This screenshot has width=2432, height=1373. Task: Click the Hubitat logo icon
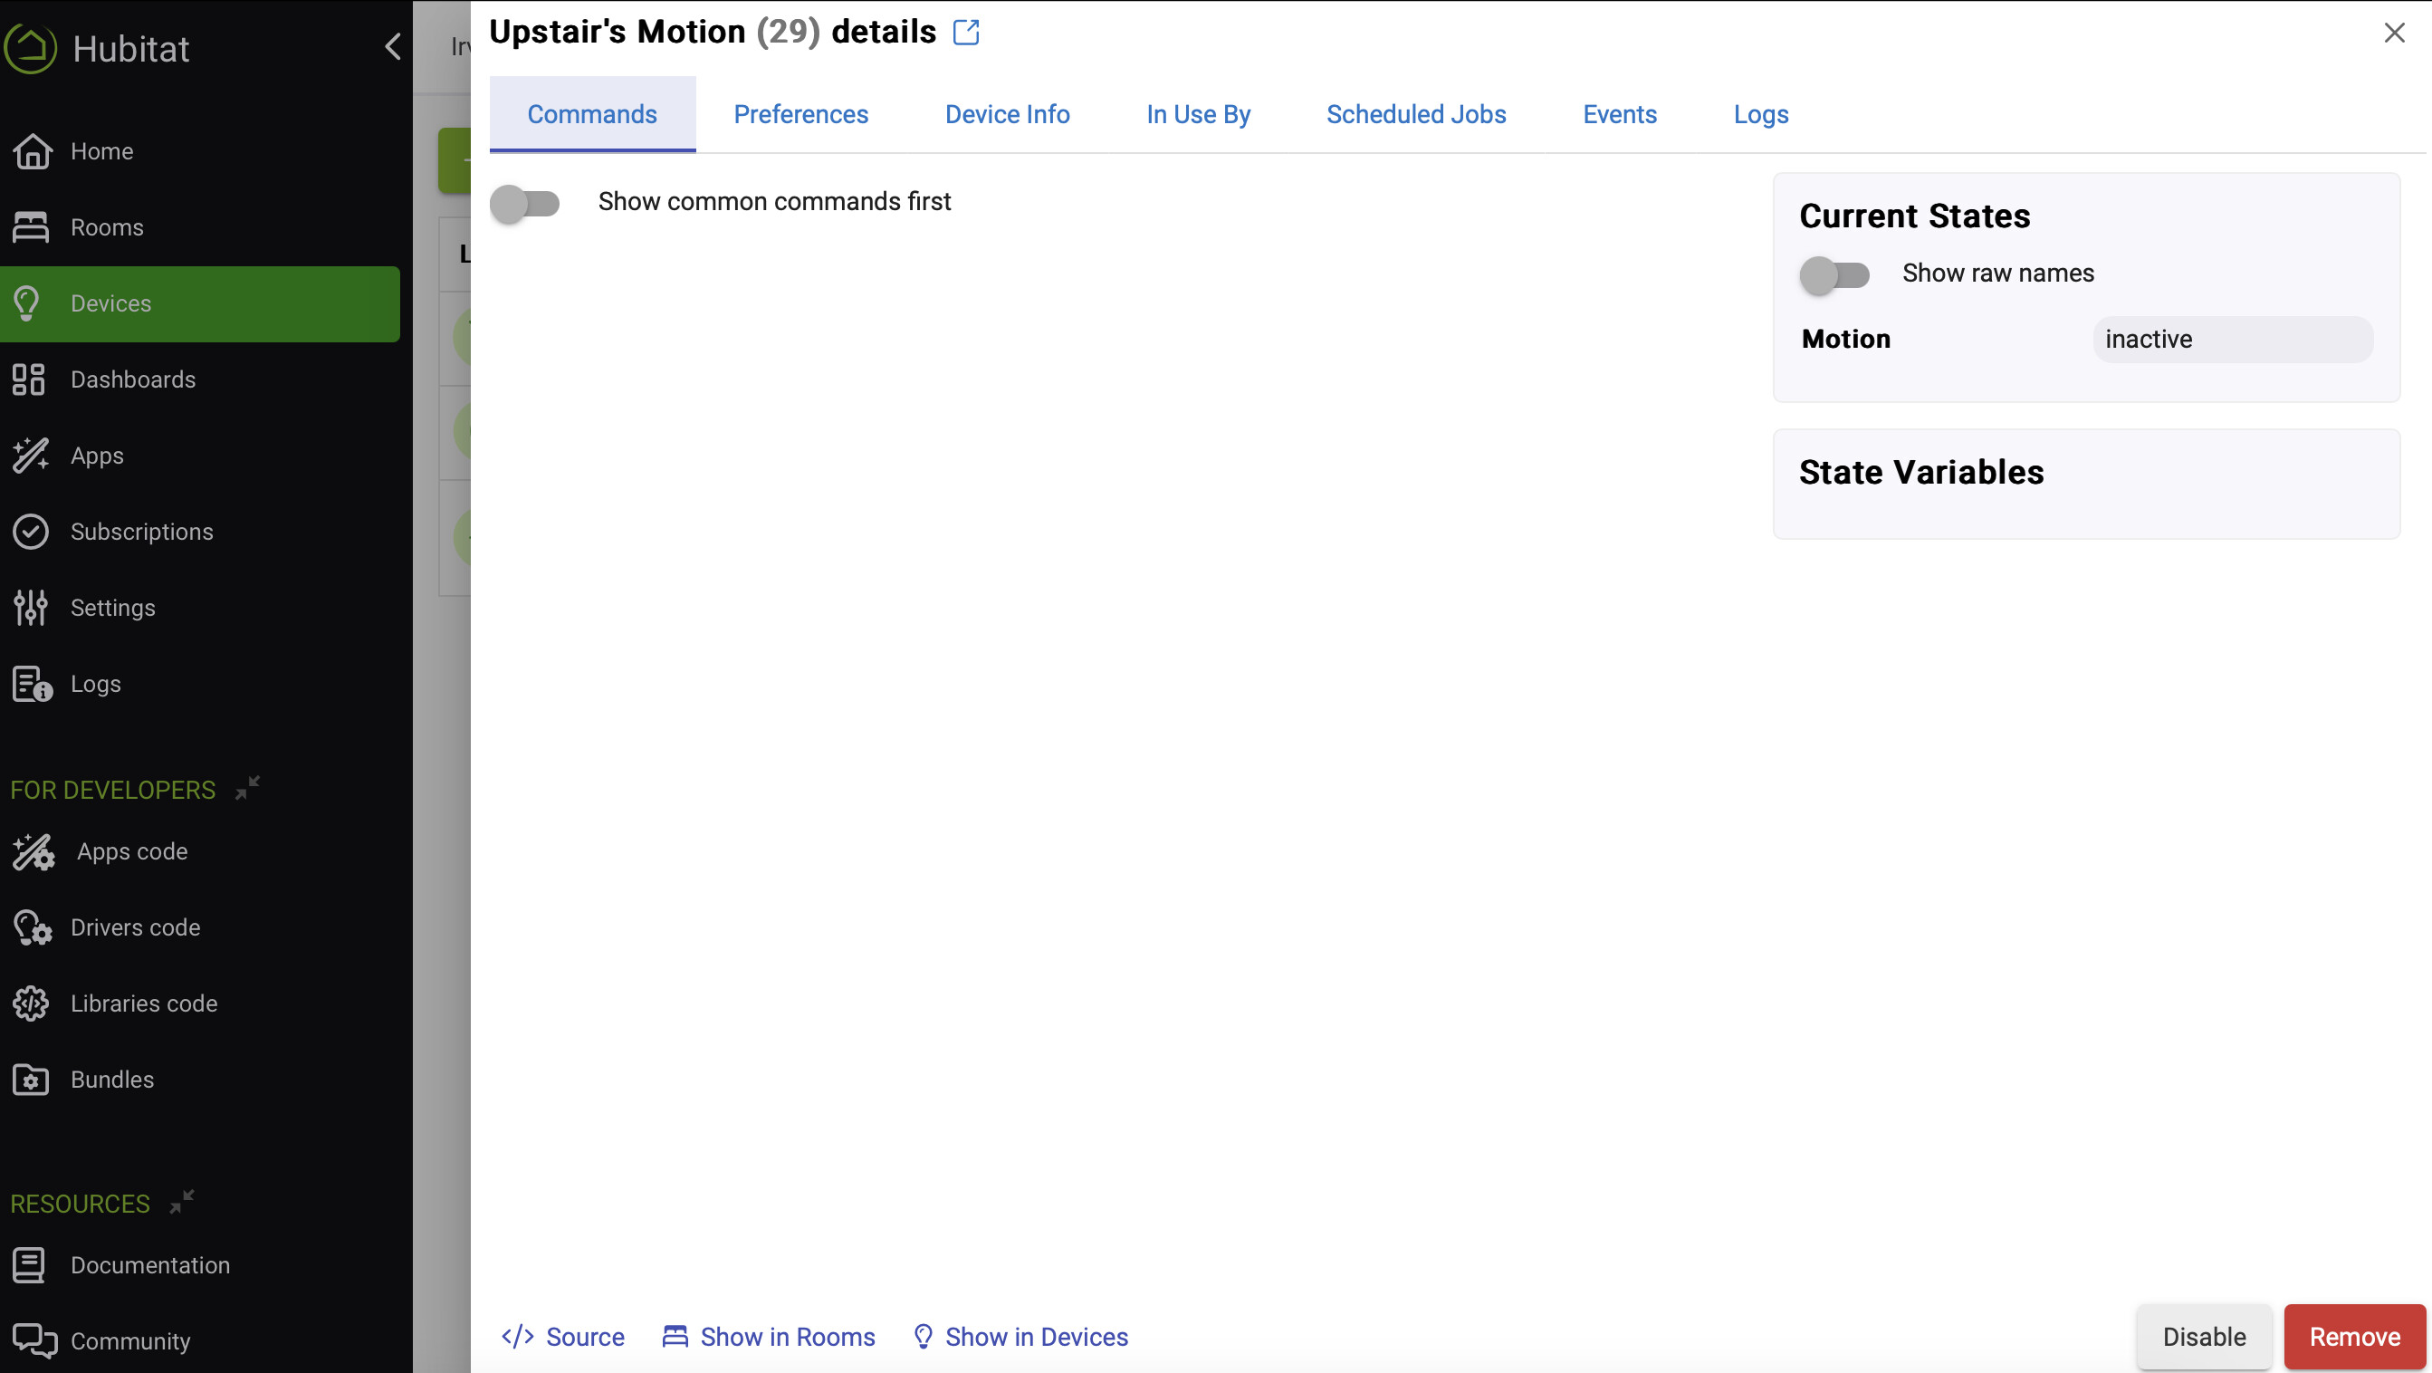pyautogui.click(x=31, y=48)
